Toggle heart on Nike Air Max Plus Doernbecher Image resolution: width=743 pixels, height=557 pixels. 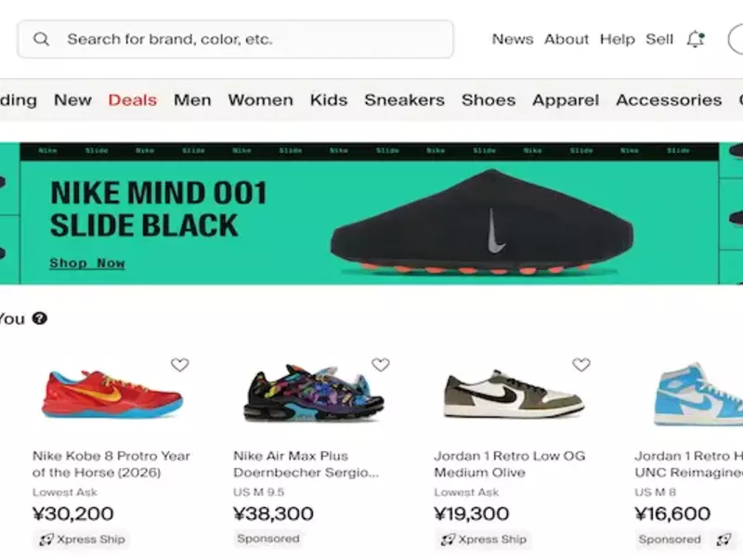pos(381,365)
